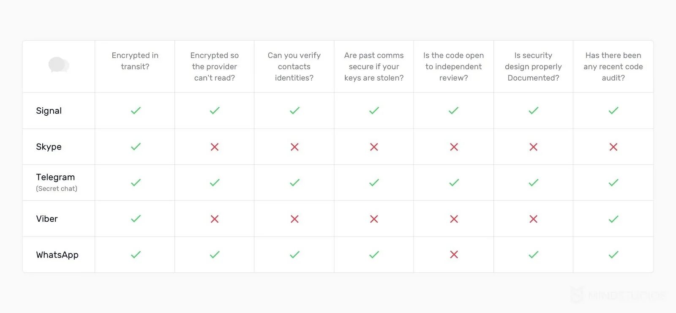Select the WhatsApp row label
This screenshot has height=313, width=676.
coord(57,255)
